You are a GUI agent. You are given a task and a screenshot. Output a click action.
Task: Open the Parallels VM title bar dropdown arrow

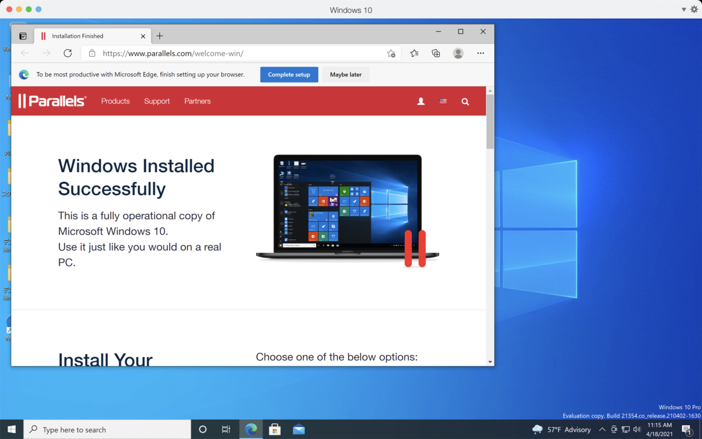[x=683, y=10]
